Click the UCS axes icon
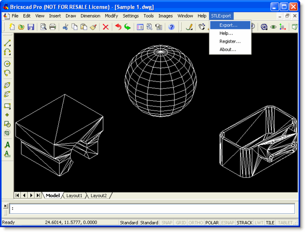This screenshot has height=232, width=305. point(283,27)
